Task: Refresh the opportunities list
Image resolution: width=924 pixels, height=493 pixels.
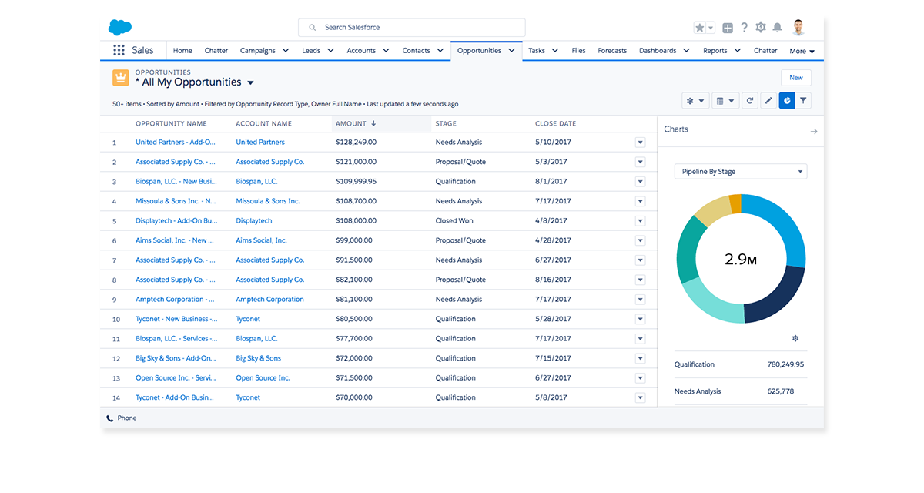Action: 750,100
